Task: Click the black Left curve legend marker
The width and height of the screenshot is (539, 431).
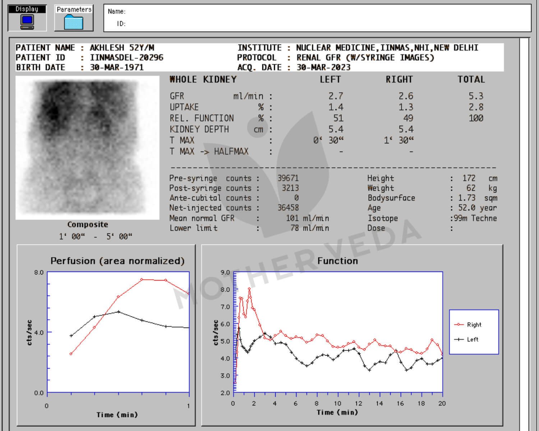Action: pos(459,339)
